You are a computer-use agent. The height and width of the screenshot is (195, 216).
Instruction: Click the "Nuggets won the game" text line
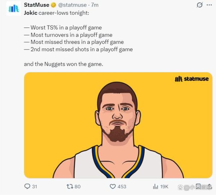tap(63, 64)
